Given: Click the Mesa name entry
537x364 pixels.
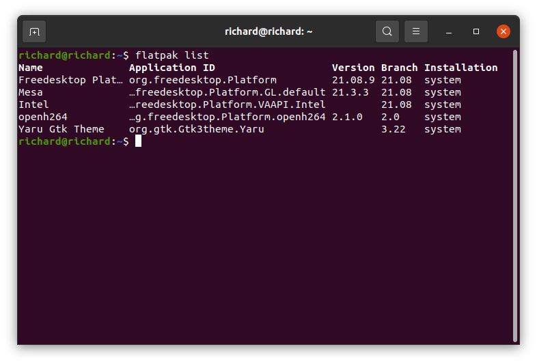Looking at the screenshot, I should pos(31,92).
